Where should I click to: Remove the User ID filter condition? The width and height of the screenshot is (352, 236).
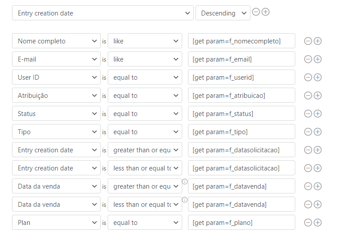point(308,77)
